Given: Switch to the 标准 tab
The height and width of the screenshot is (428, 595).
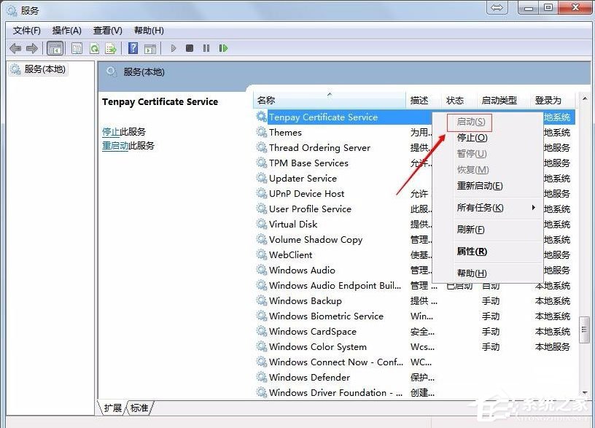Looking at the screenshot, I should click(x=139, y=408).
